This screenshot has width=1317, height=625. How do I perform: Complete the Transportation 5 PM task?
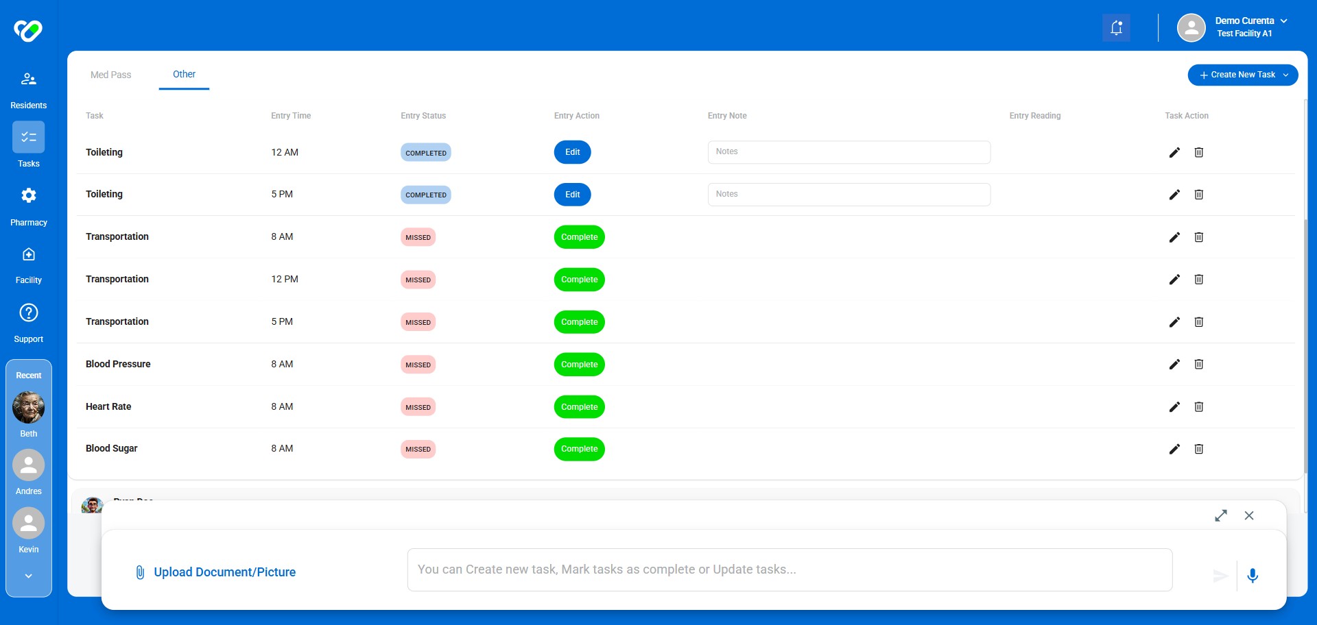coord(579,322)
